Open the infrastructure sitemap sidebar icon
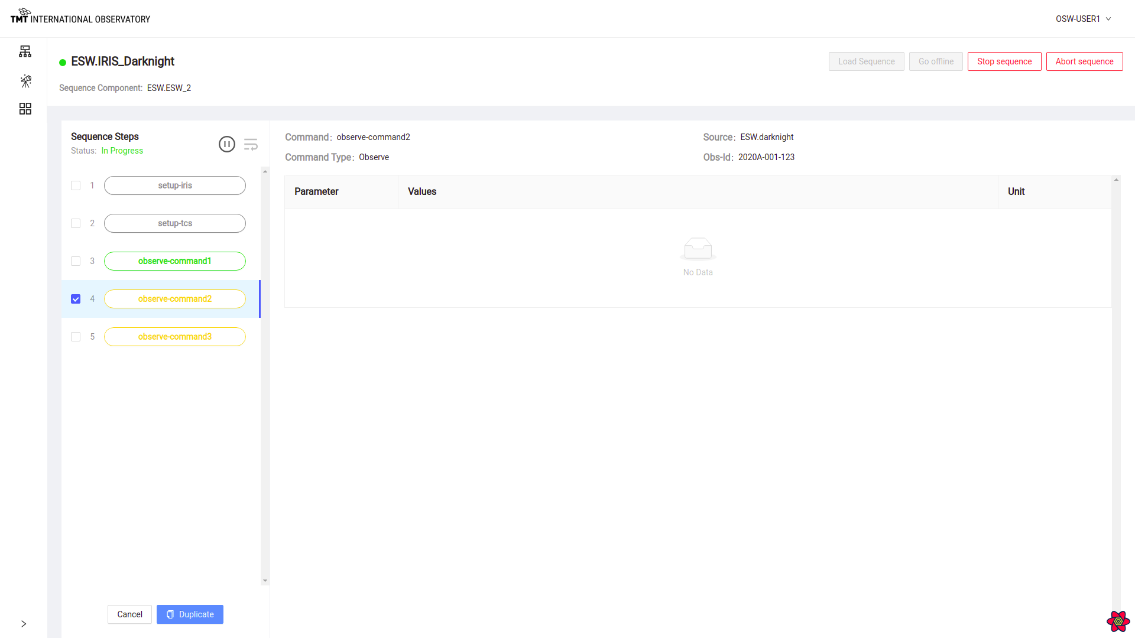Screen dimensions: 1135x638 pyautogui.click(x=25, y=51)
